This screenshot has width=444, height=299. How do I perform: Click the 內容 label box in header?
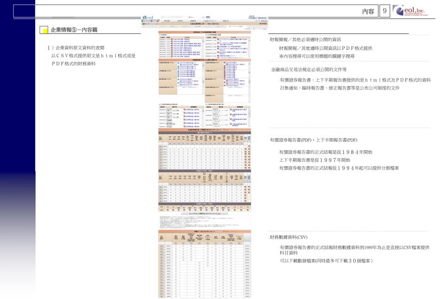[368, 11]
